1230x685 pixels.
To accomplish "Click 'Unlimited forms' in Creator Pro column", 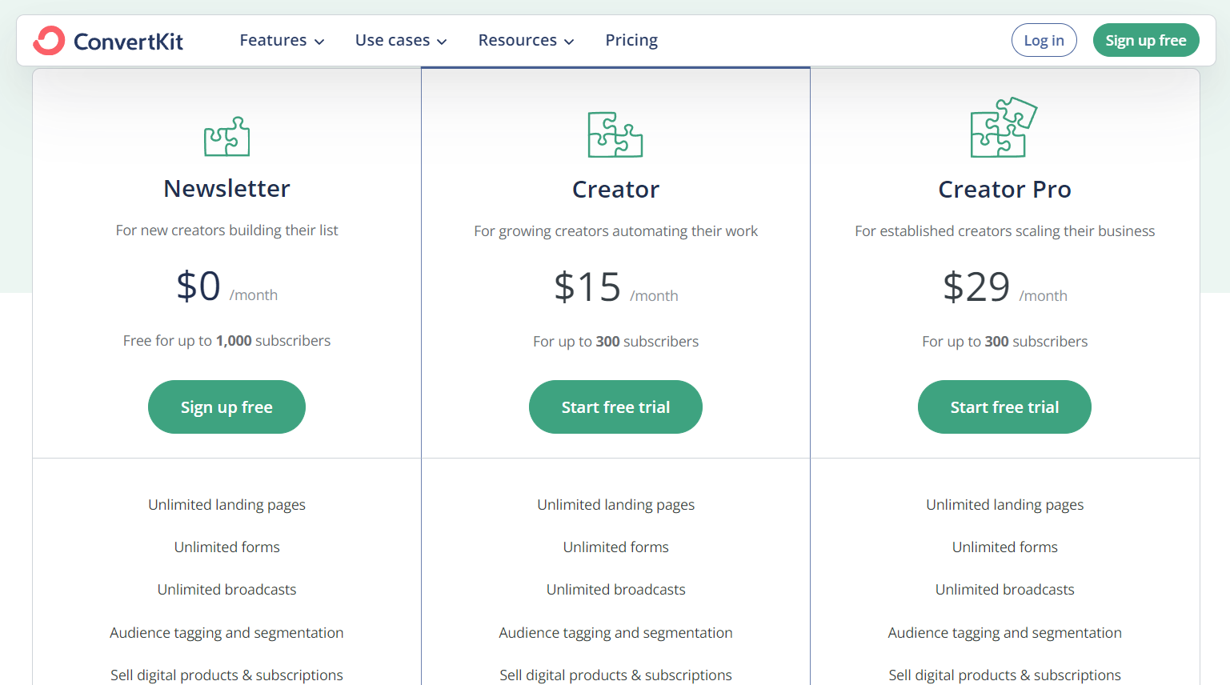I will 1004,547.
